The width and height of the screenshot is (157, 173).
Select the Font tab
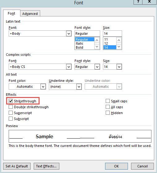click(11, 13)
